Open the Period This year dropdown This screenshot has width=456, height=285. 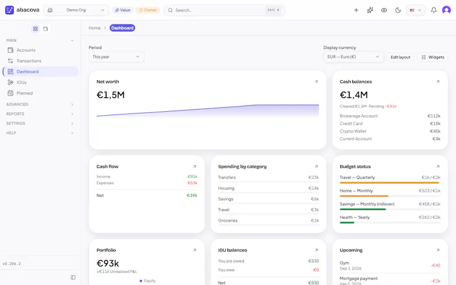click(x=116, y=56)
